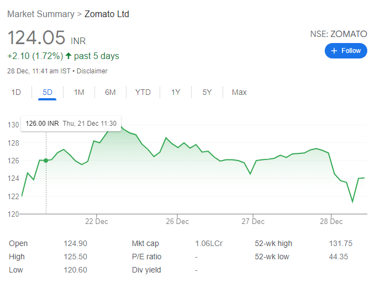Image resolution: width=380 pixels, height=283 pixels.
Task: Click the +2.10 (1.72%) change text
Action: tap(35, 56)
